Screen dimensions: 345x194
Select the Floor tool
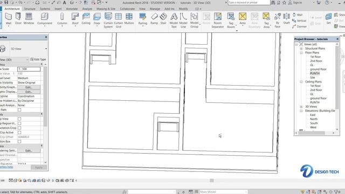coord(97,19)
